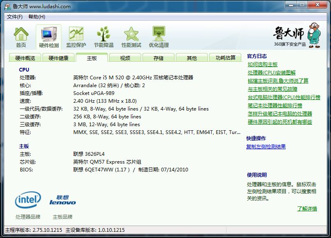Select the 一级代码/数据缓存 value row
The image size is (331, 238).
pyautogui.click(x=141, y=109)
